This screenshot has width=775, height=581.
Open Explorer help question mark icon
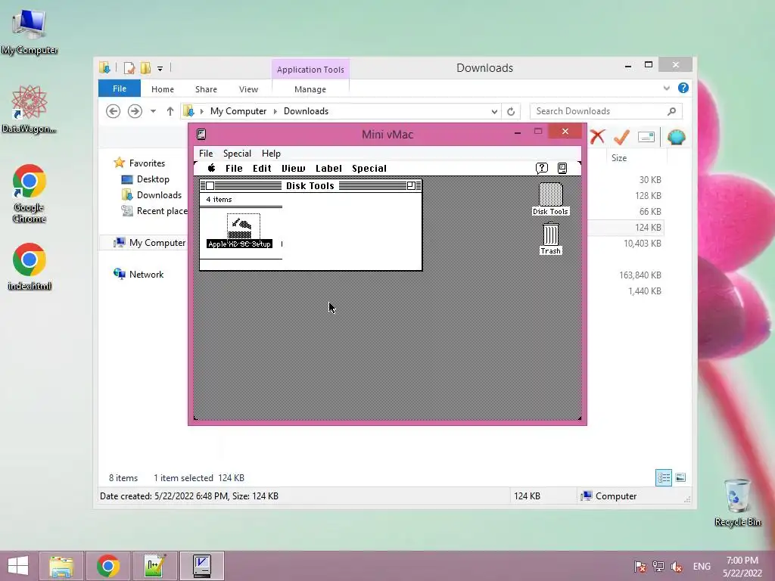tap(683, 88)
